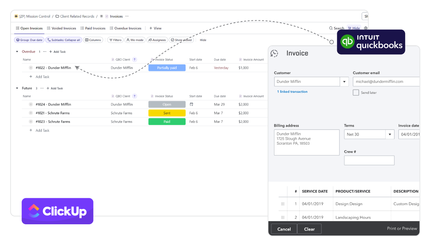Open the Columns manager
The image size is (430, 250).
[93, 40]
